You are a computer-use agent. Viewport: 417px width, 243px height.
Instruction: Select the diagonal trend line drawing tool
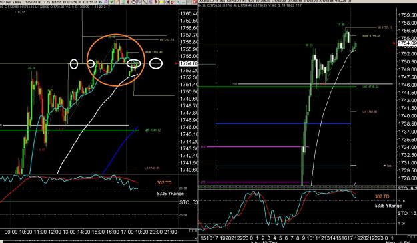pos(145,2)
